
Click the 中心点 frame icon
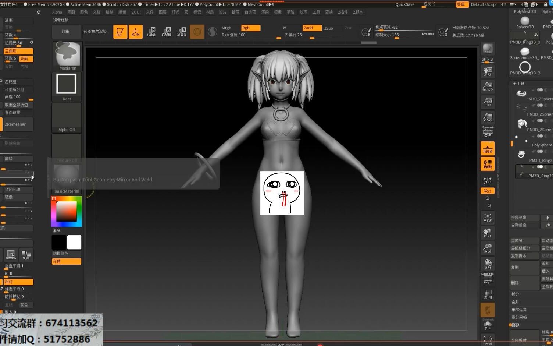(x=488, y=218)
